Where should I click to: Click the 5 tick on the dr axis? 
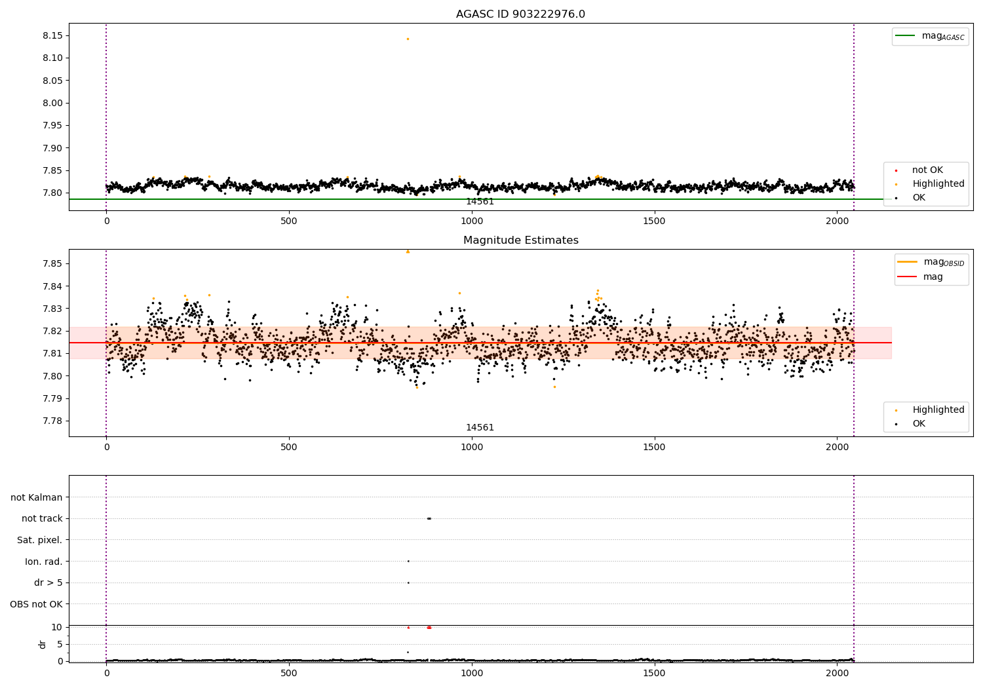point(60,644)
